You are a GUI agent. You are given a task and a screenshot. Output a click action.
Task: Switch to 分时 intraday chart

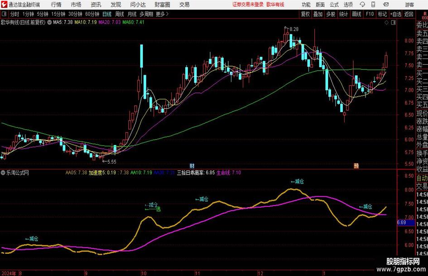pos(14,14)
